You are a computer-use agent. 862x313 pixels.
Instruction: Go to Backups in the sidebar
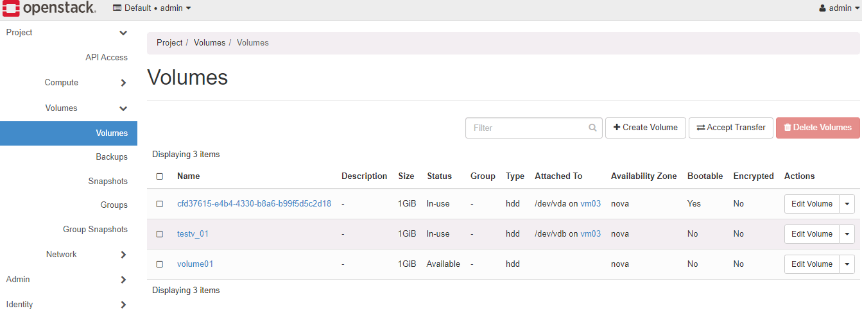(112, 157)
